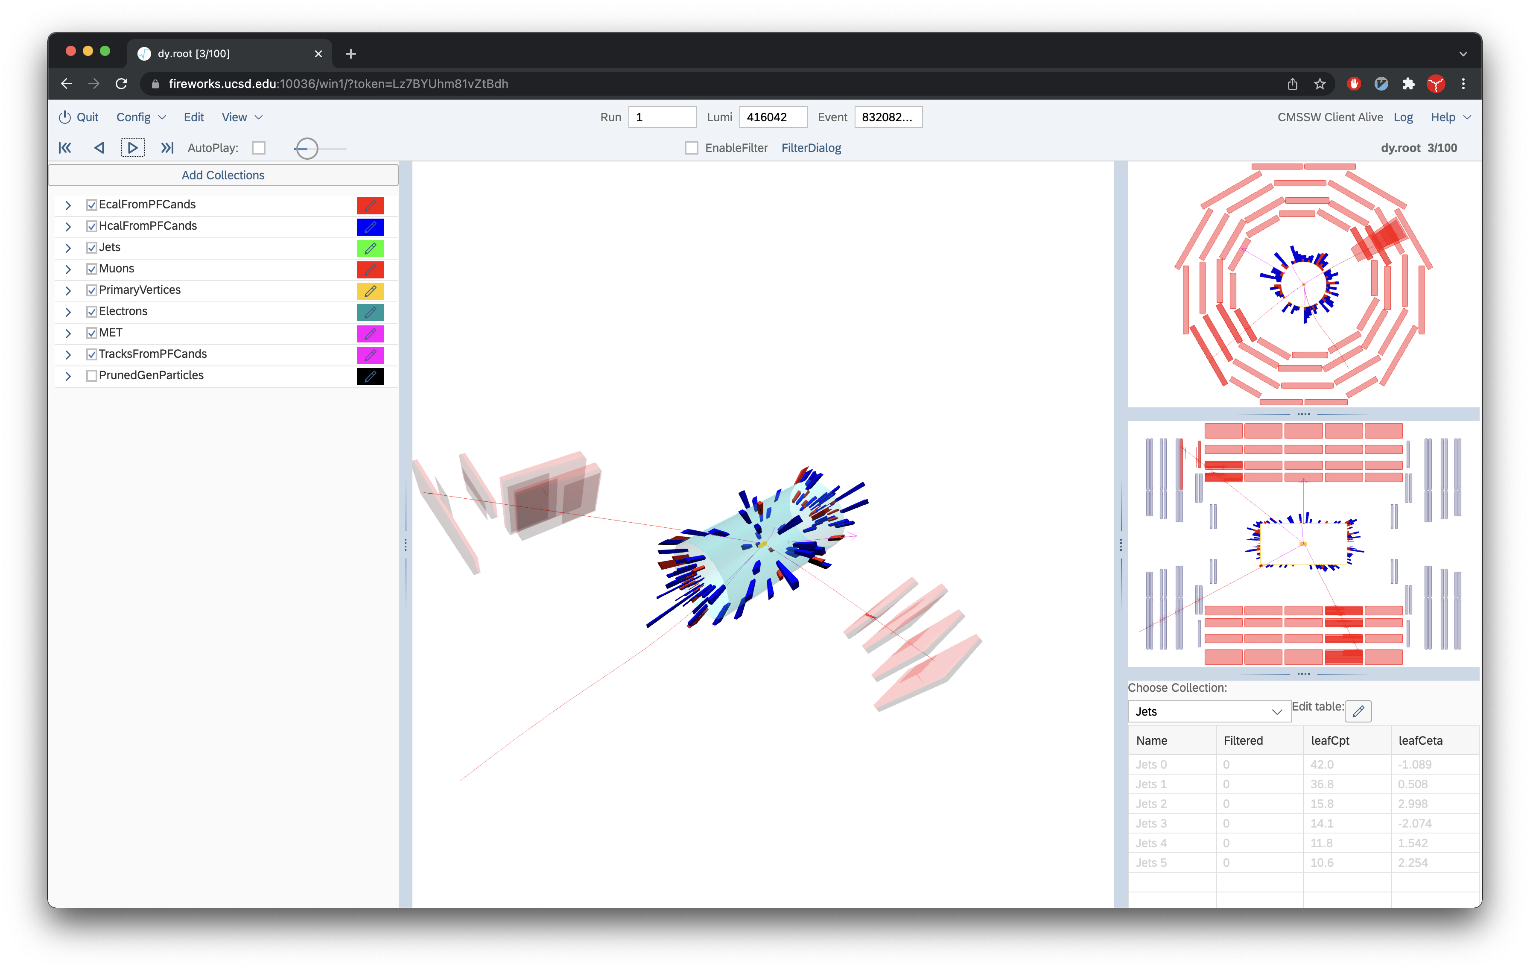Click the browser back arrow
Image resolution: width=1530 pixels, height=971 pixels.
tap(66, 84)
